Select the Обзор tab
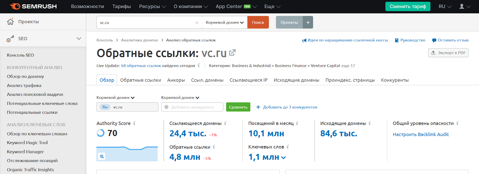 [107, 80]
